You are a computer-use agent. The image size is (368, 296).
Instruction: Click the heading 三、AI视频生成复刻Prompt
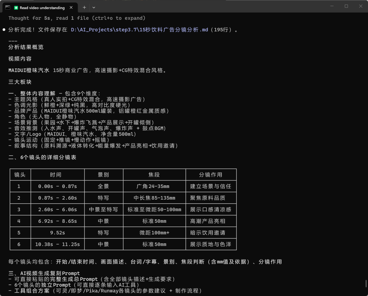pos(44,274)
